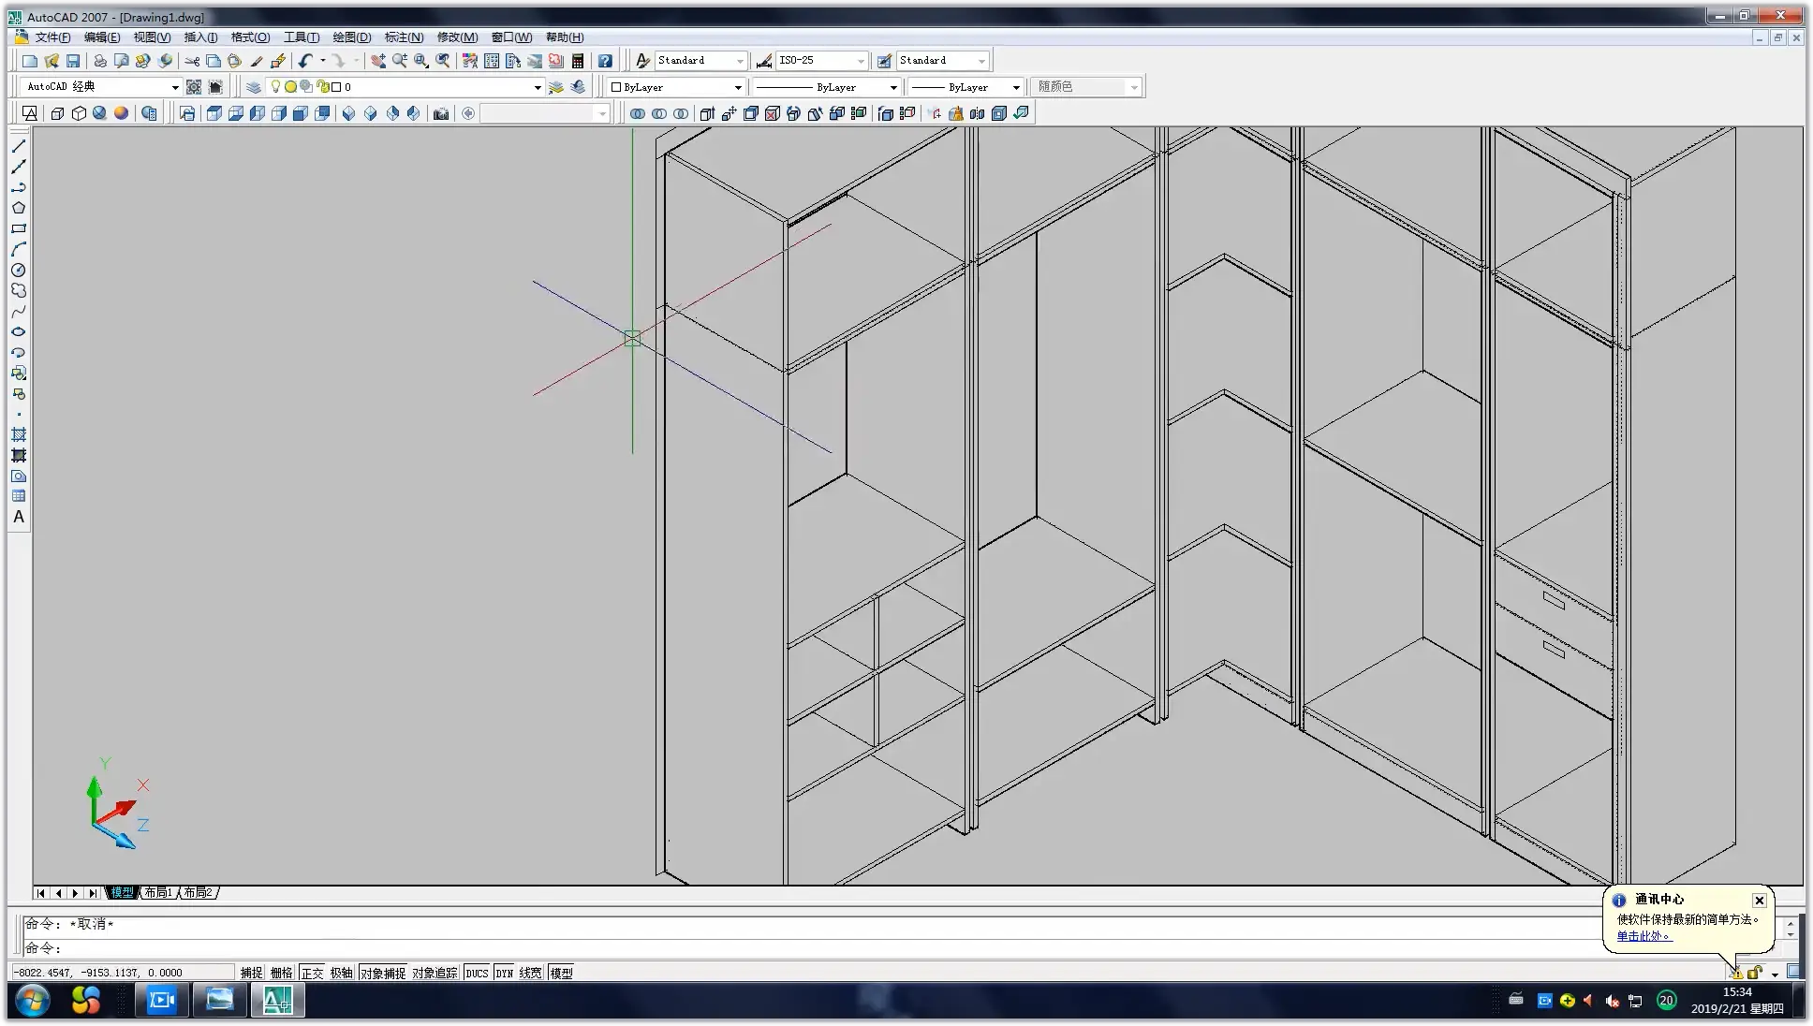Select the multiline Text tool
This screenshot has width=1813, height=1026.
(x=19, y=517)
